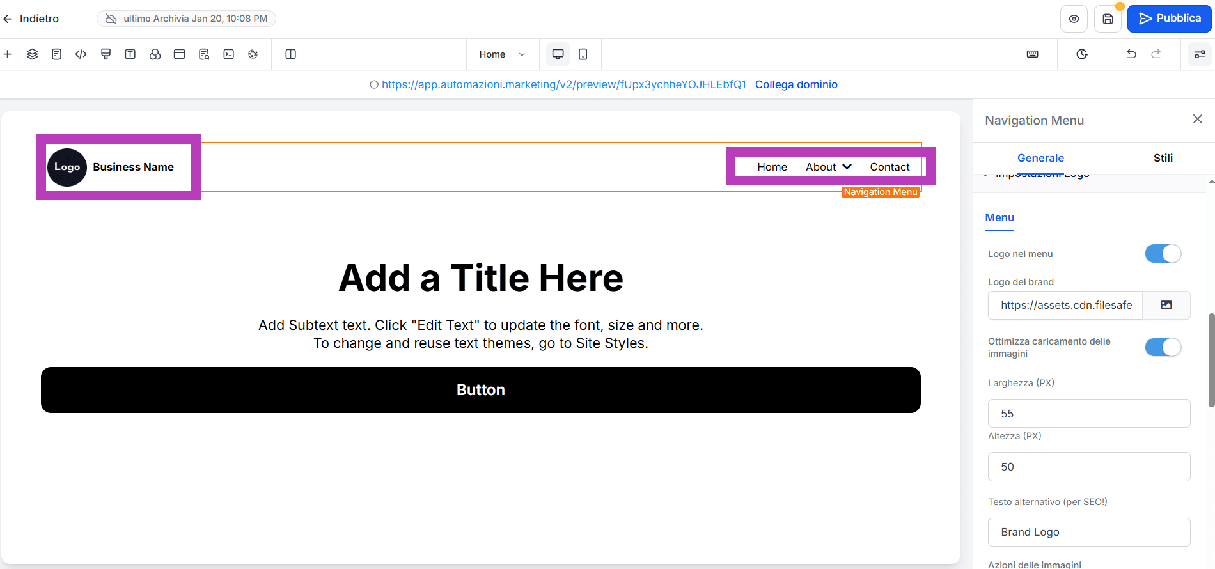Open the preview URL link

point(563,84)
